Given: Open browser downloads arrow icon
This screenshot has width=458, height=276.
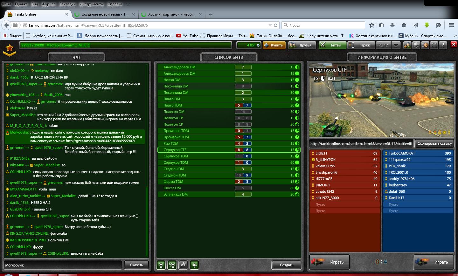Looking at the screenshot, I should coord(392,25).
